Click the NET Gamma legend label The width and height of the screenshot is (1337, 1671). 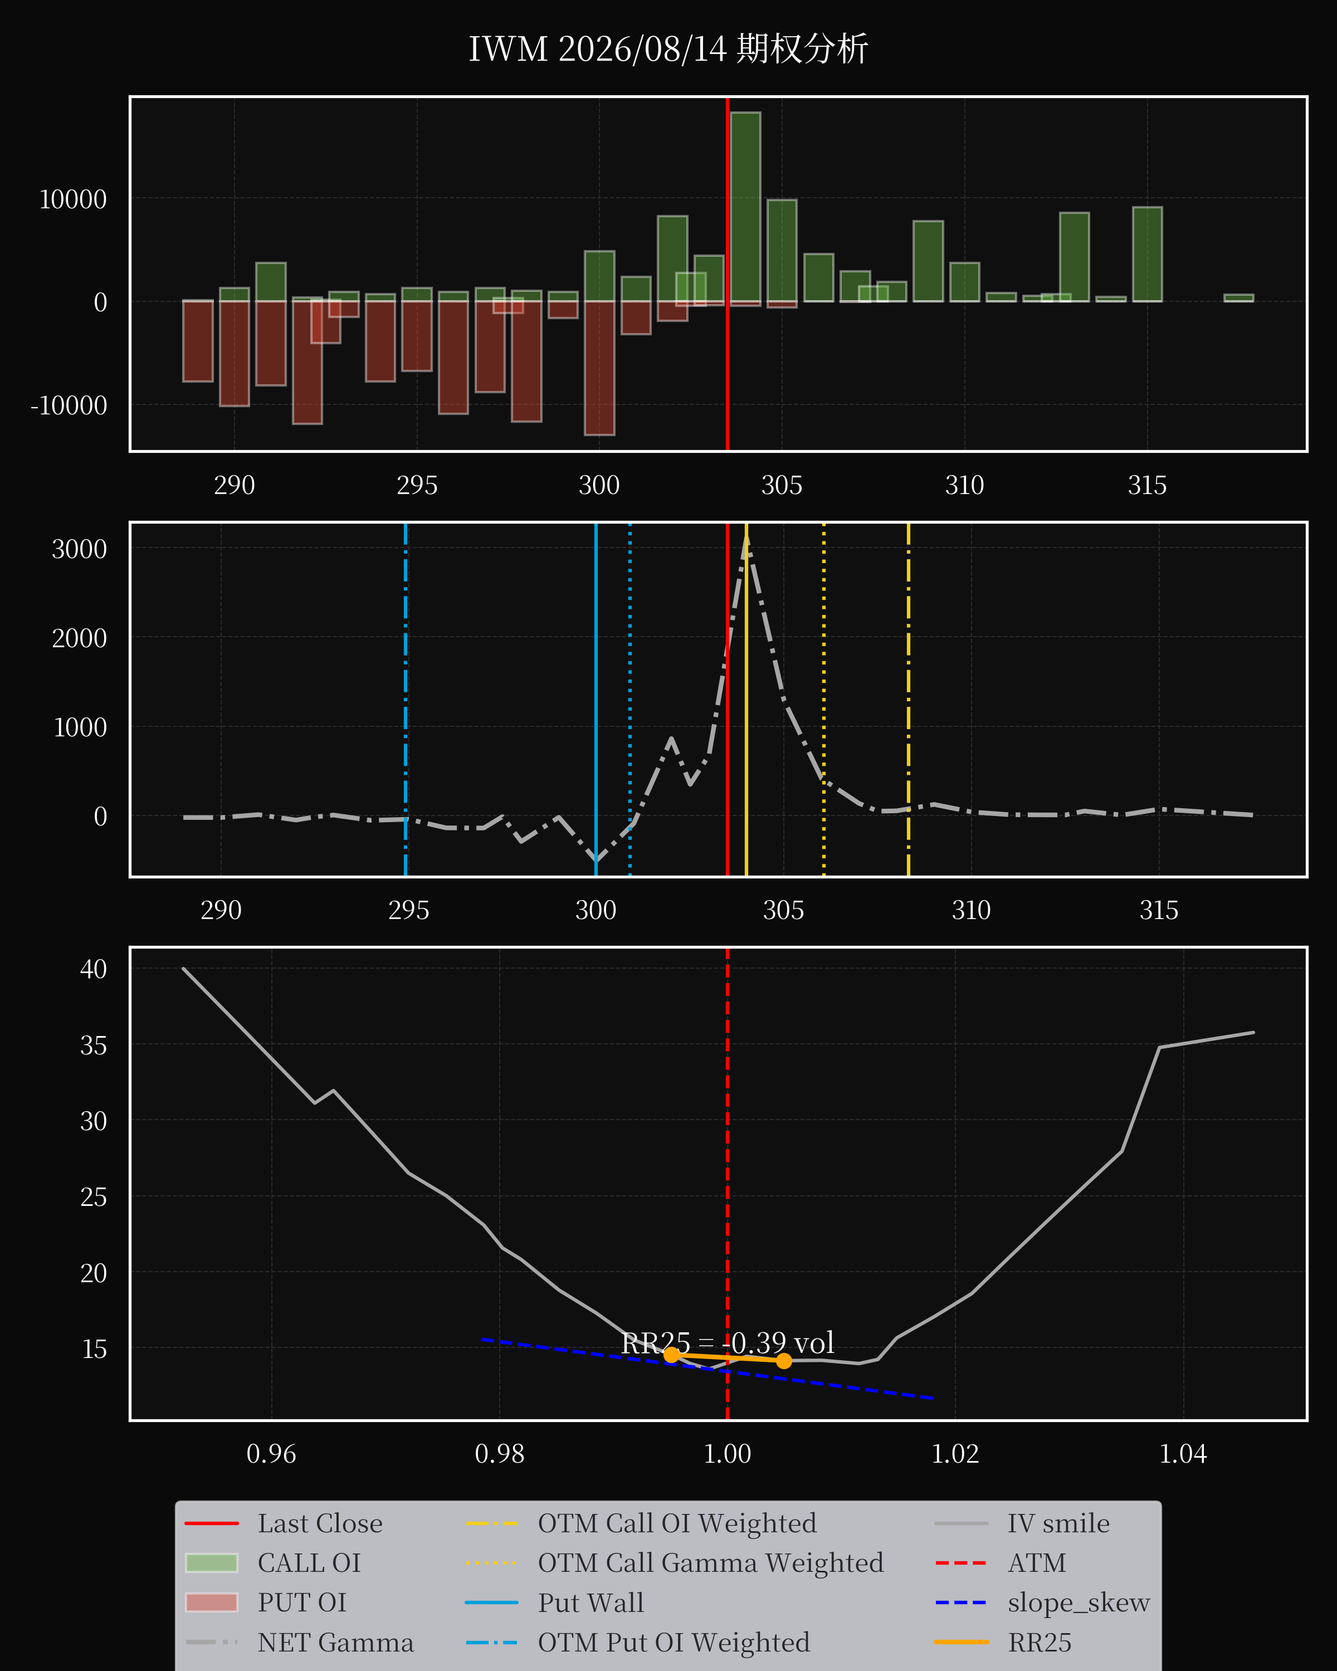click(335, 1643)
